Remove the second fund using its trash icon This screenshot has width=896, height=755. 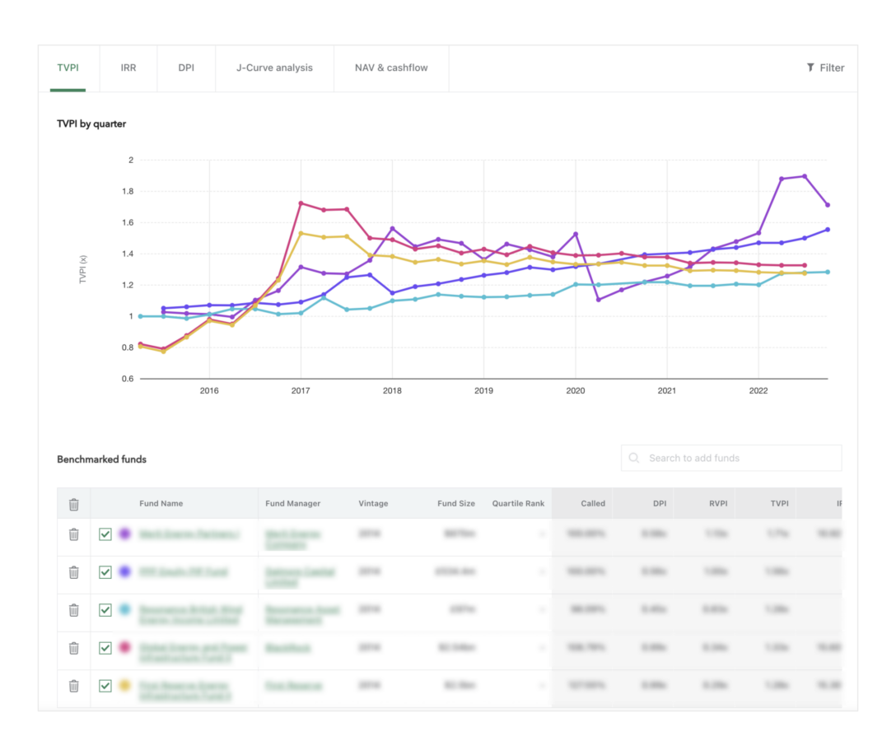click(74, 571)
